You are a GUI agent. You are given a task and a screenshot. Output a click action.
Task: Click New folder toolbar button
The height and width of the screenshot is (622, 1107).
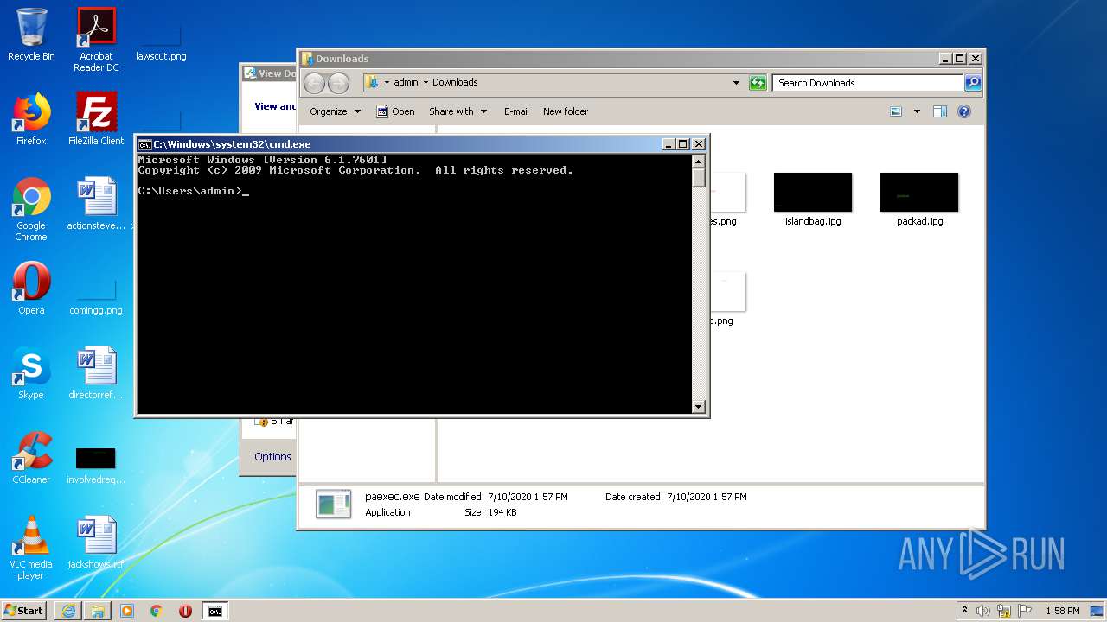pyautogui.click(x=566, y=111)
